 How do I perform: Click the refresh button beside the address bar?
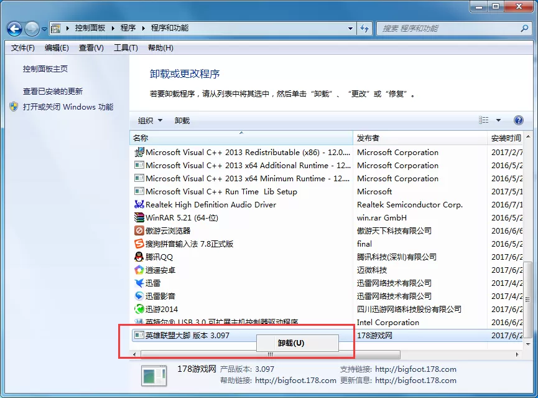point(364,29)
